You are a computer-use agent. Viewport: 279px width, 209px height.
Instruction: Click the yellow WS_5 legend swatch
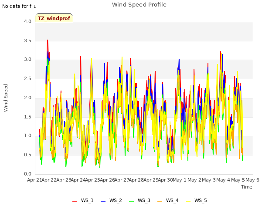click(188, 201)
